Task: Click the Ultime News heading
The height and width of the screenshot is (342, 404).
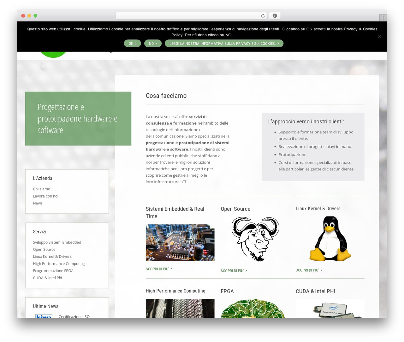Action: [45, 306]
